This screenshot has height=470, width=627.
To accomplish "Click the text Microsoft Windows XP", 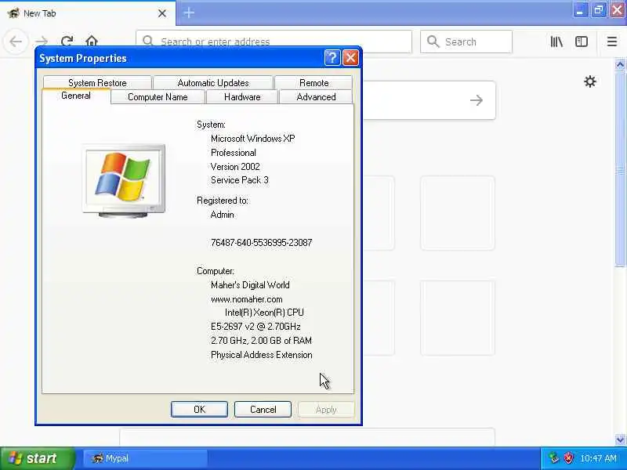I will click(x=252, y=139).
